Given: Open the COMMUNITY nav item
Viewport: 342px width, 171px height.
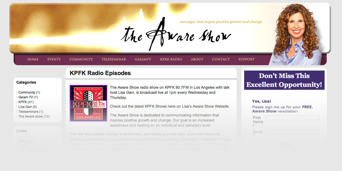Looking at the screenshot, I should tap(81, 59).
